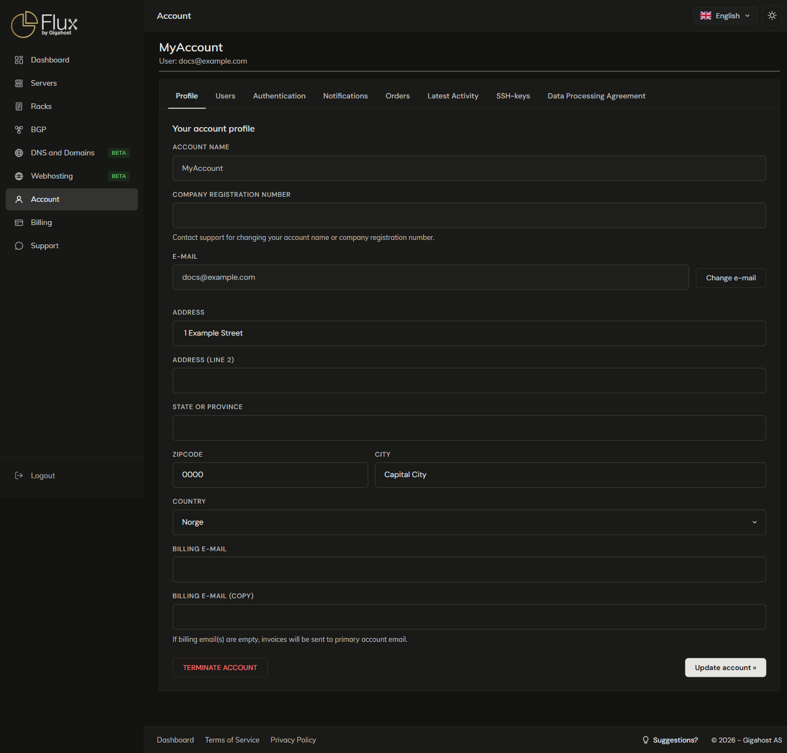This screenshot has width=787, height=753.
Task: Open the Privacy Policy footer link
Action: 293,740
